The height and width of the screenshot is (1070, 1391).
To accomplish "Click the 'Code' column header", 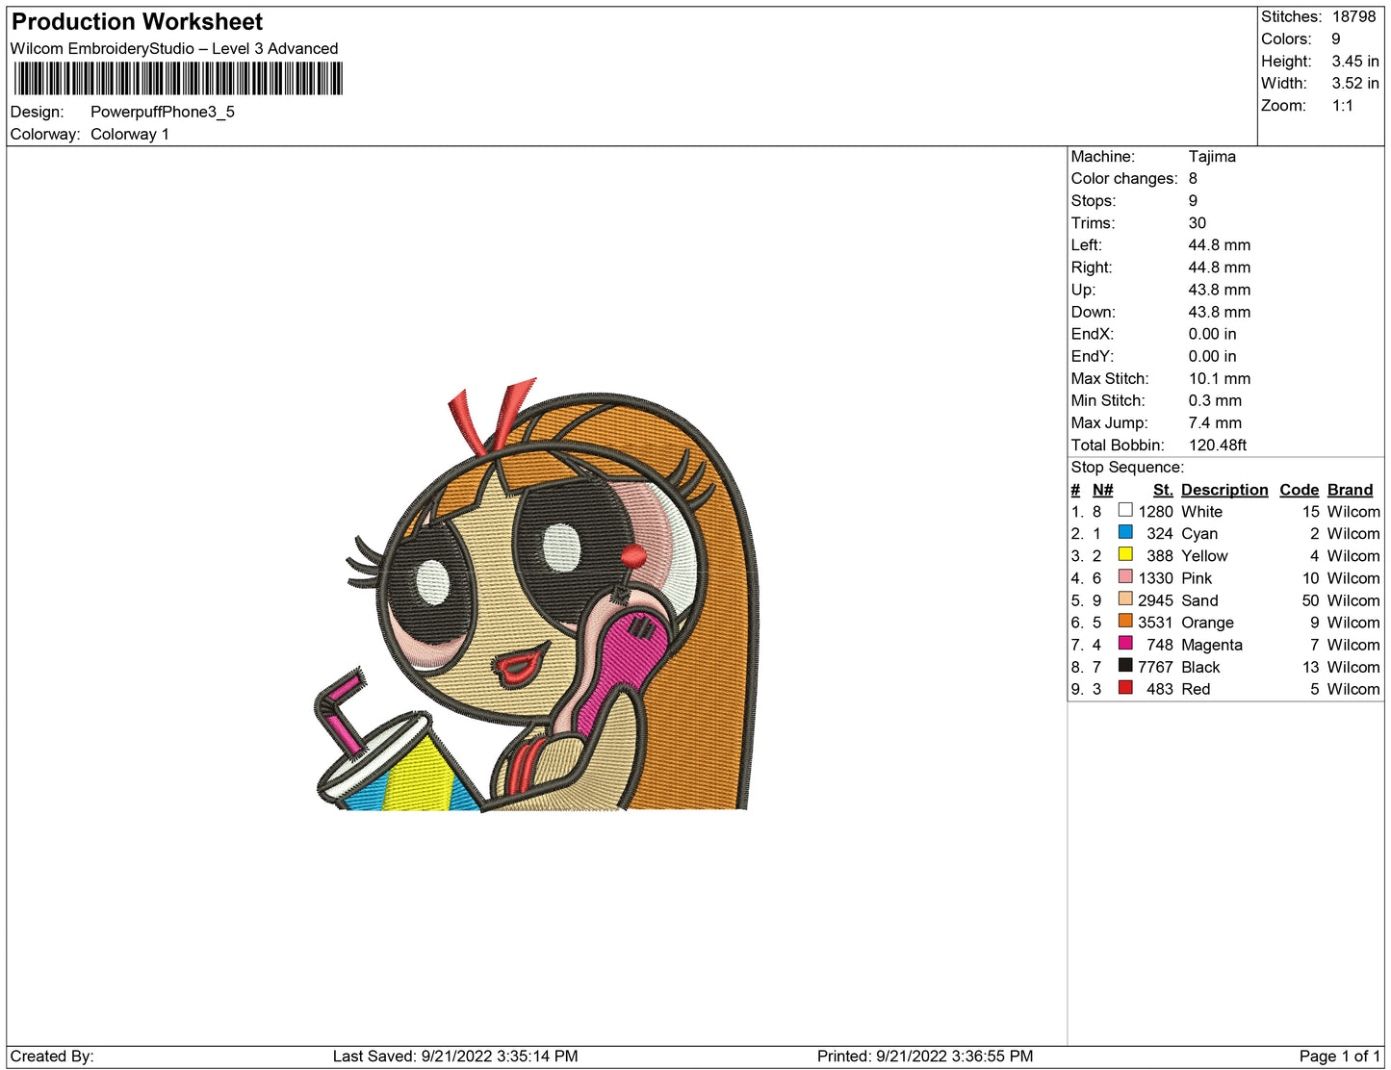I will pos(1300,490).
